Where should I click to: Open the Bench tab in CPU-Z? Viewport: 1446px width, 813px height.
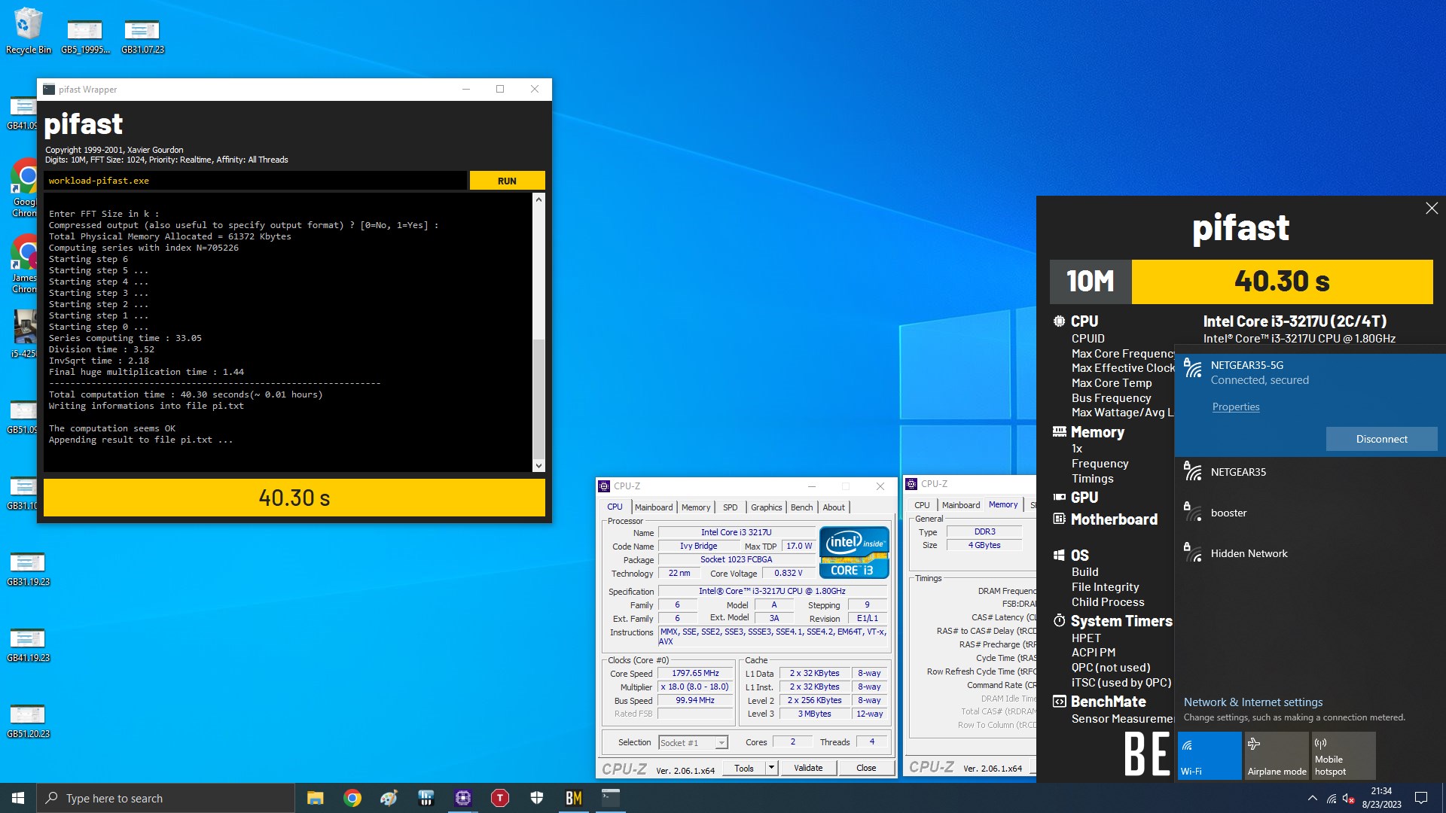801,507
